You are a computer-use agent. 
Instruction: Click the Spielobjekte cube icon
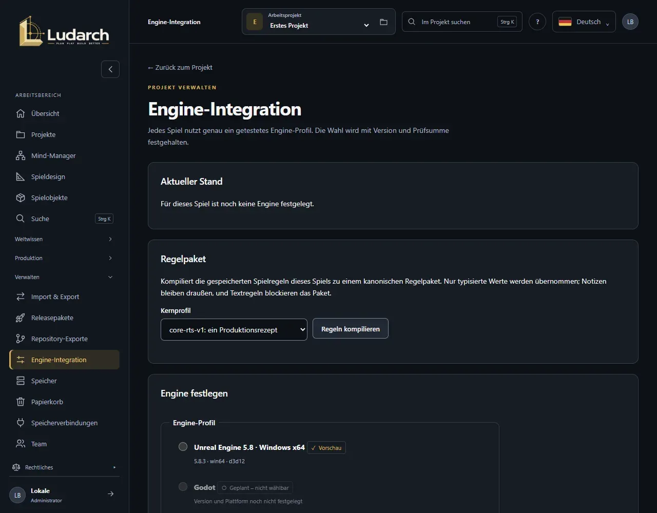[21, 198]
